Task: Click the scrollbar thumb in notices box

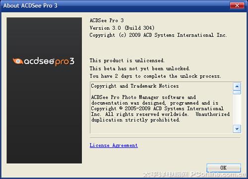Action: click(x=237, y=92)
